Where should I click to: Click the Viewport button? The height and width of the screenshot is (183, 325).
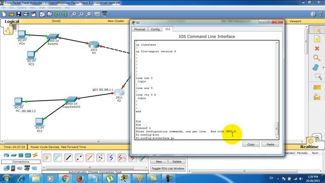click(x=295, y=21)
